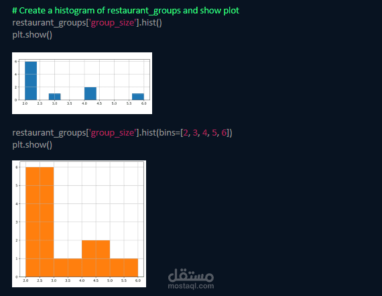Image resolution: width=382 pixels, height=296 pixels.
Task: Click the blue bar at 3.0
Action: pos(54,97)
